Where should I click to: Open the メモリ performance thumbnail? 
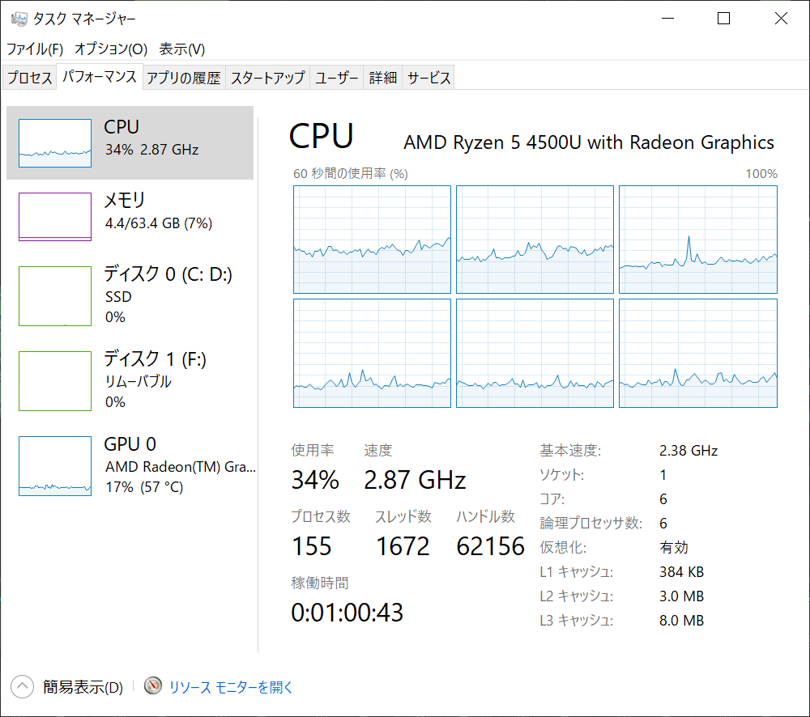point(55,217)
